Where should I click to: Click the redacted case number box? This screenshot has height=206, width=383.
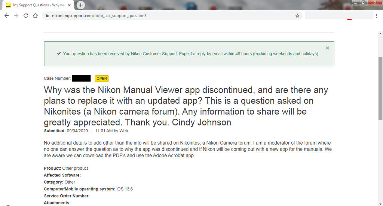coord(81,79)
